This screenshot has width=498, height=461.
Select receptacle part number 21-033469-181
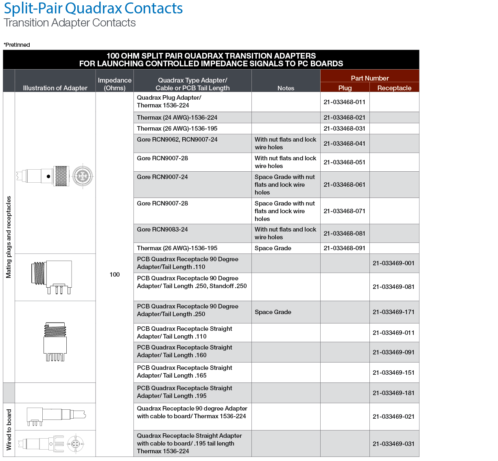click(x=393, y=393)
